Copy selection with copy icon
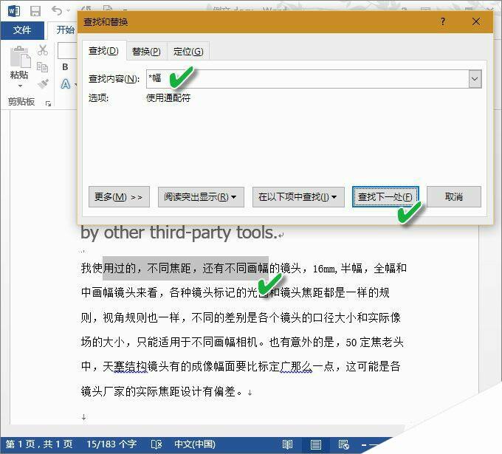This screenshot has width=502, height=454. pyautogui.click(x=42, y=67)
